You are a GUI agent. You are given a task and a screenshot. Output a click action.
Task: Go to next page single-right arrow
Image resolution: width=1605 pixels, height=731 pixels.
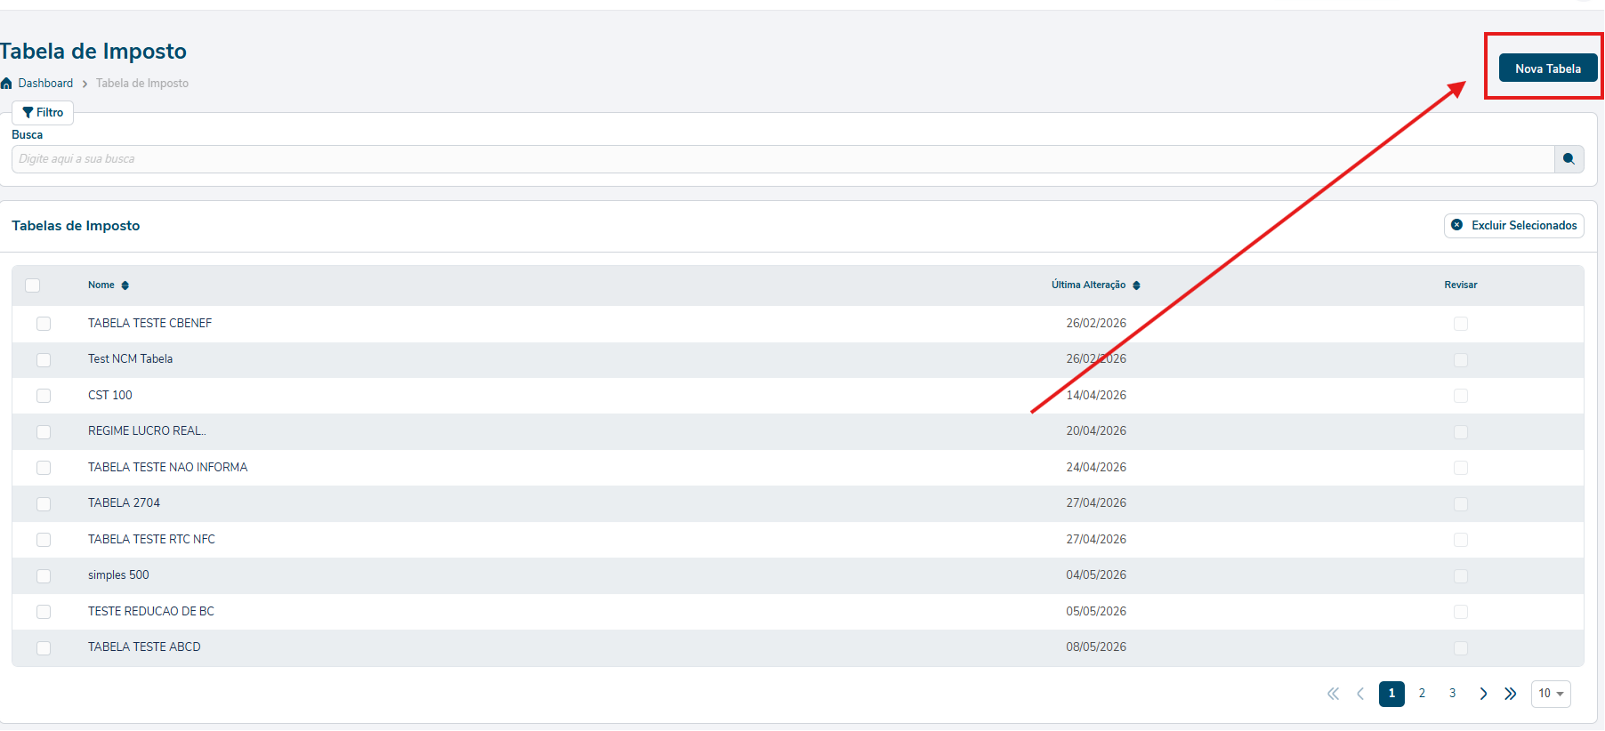tap(1483, 694)
